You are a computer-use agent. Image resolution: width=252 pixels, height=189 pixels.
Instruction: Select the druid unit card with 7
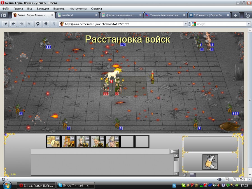tap(112, 142)
